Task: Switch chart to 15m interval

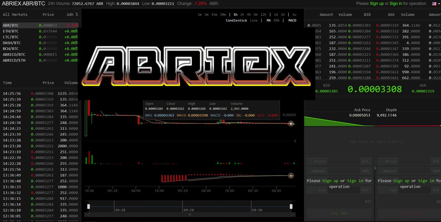Action: (x=214, y=15)
